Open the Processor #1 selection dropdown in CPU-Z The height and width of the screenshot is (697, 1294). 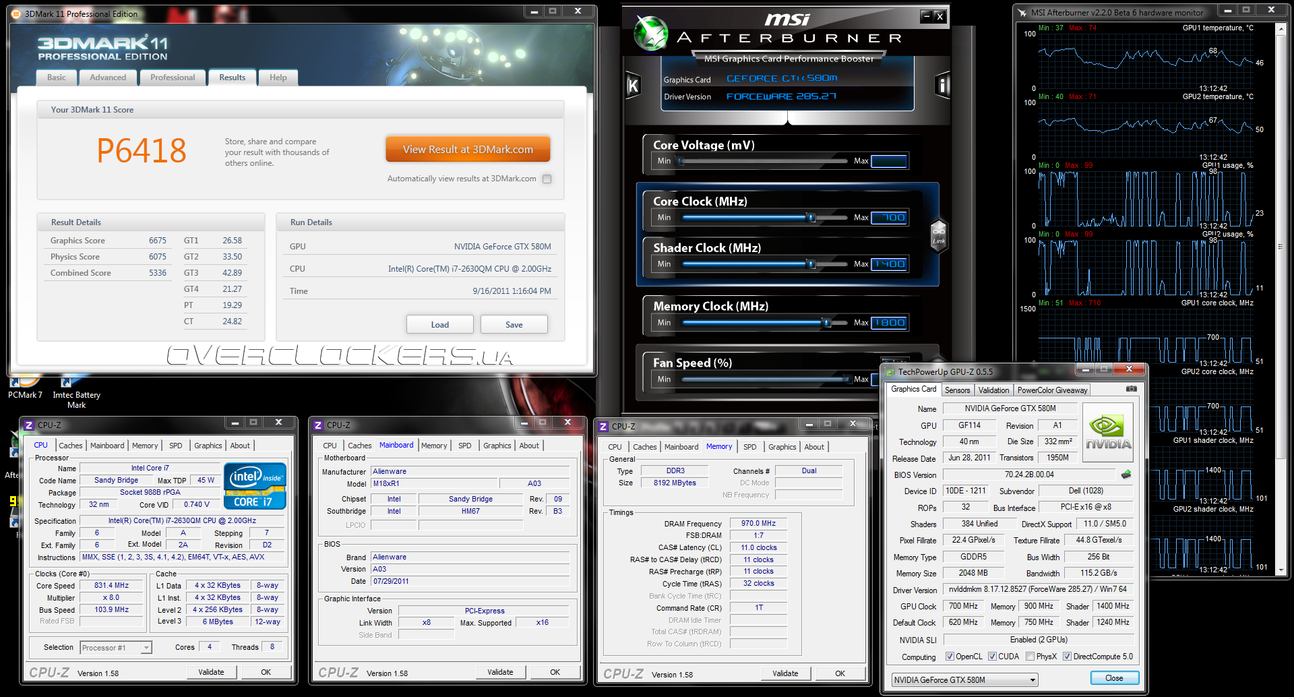(x=116, y=648)
